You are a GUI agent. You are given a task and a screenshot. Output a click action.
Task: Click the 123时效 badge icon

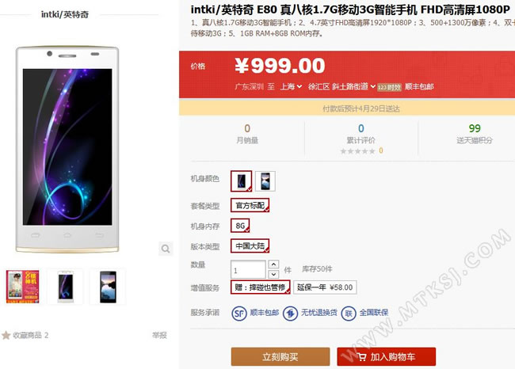click(x=389, y=87)
